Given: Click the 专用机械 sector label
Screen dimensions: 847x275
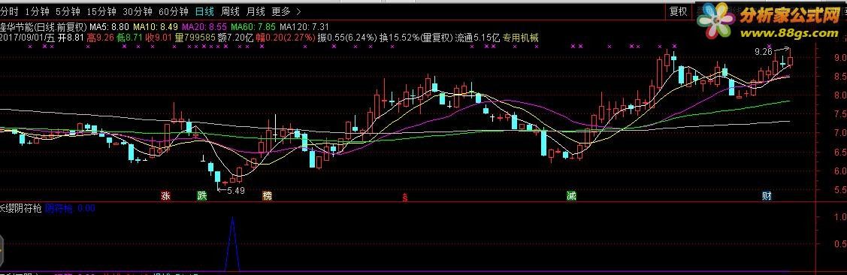Looking at the screenshot, I should [521, 38].
